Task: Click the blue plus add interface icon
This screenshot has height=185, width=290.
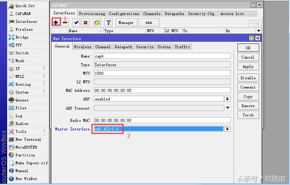Action: (56, 22)
